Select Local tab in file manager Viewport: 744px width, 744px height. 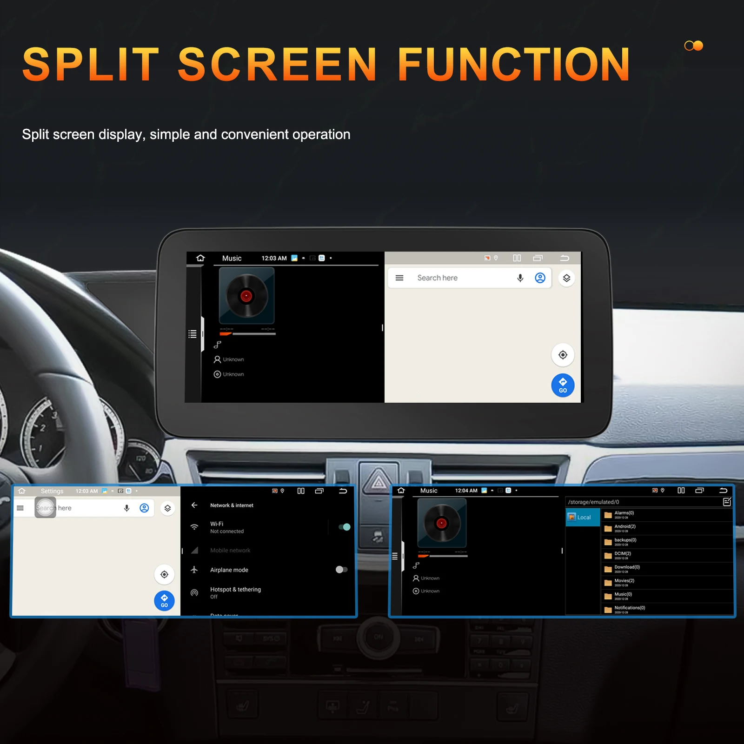click(x=583, y=517)
